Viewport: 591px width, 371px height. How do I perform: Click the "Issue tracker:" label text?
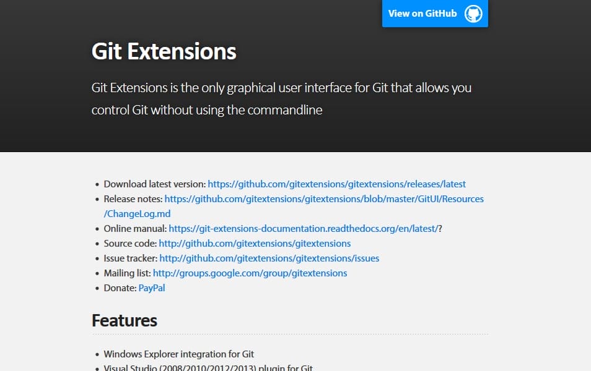[x=130, y=258]
